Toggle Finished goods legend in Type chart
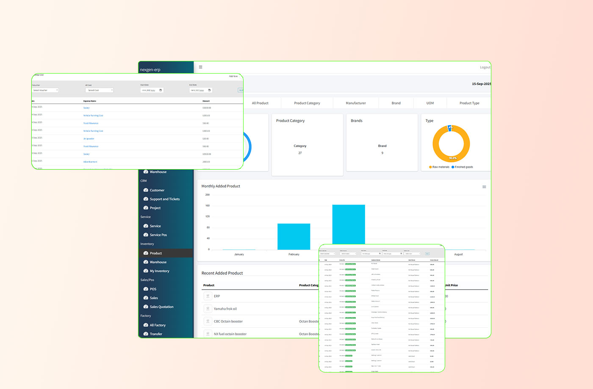The height and width of the screenshot is (389, 593). pyautogui.click(x=463, y=167)
